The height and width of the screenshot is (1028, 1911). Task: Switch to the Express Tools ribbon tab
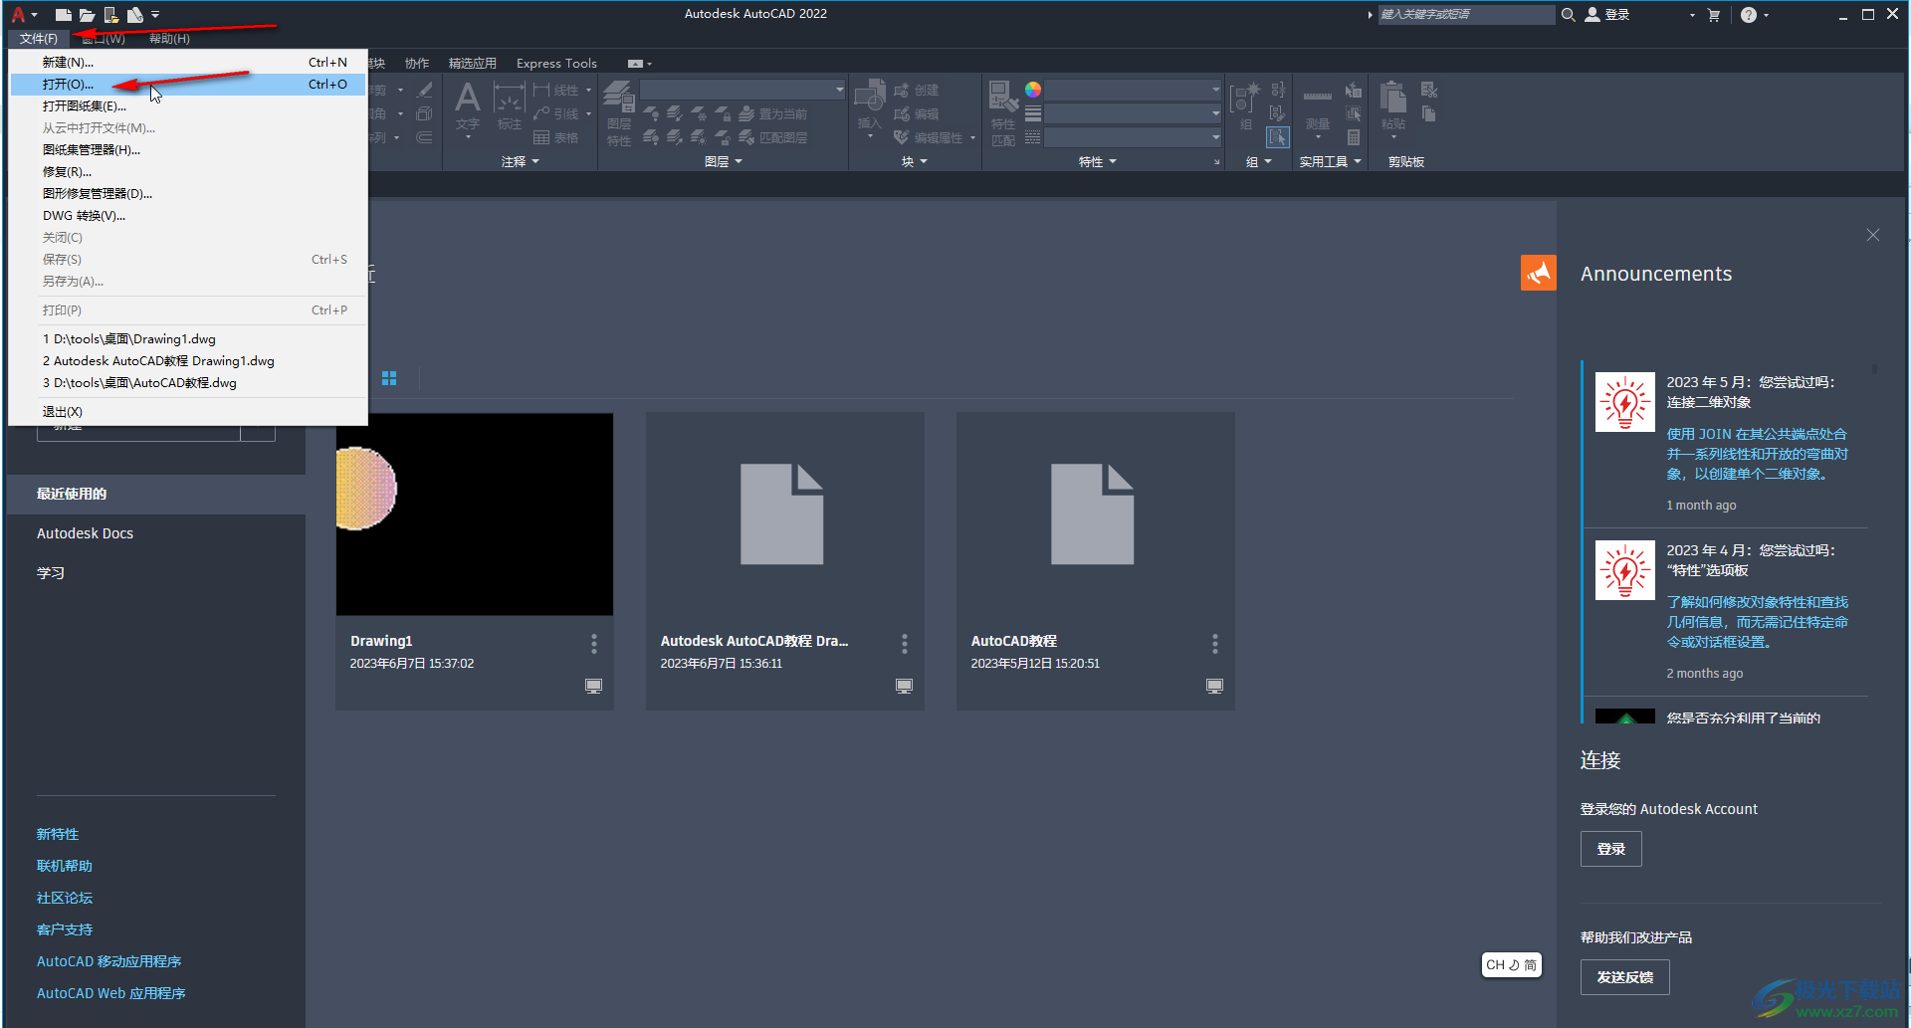tap(556, 64)
